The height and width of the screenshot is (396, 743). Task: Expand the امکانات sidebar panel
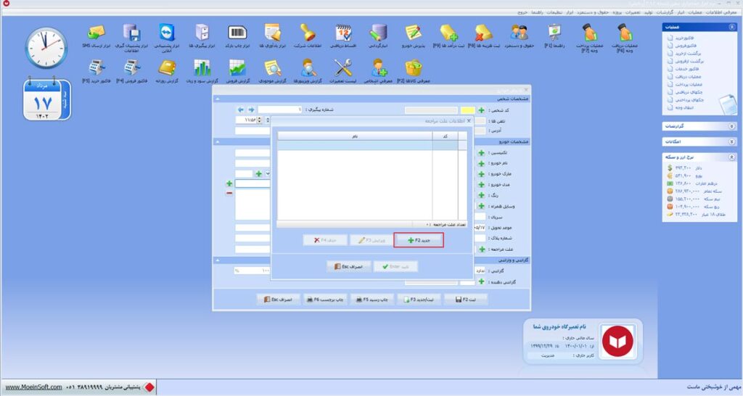(x=731, y=141)
